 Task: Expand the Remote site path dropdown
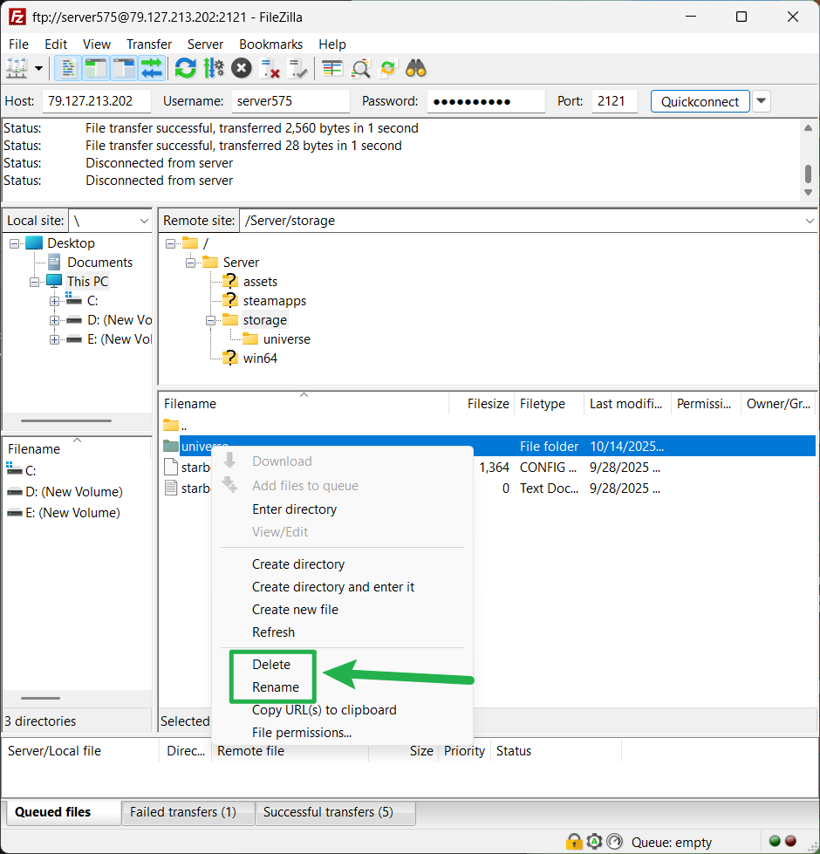[809, 222]
